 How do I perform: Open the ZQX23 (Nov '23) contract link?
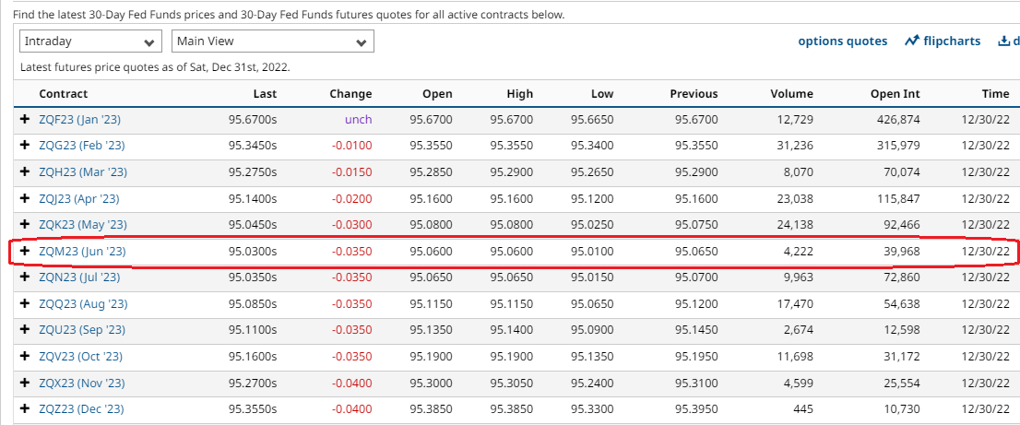(82, 384)
